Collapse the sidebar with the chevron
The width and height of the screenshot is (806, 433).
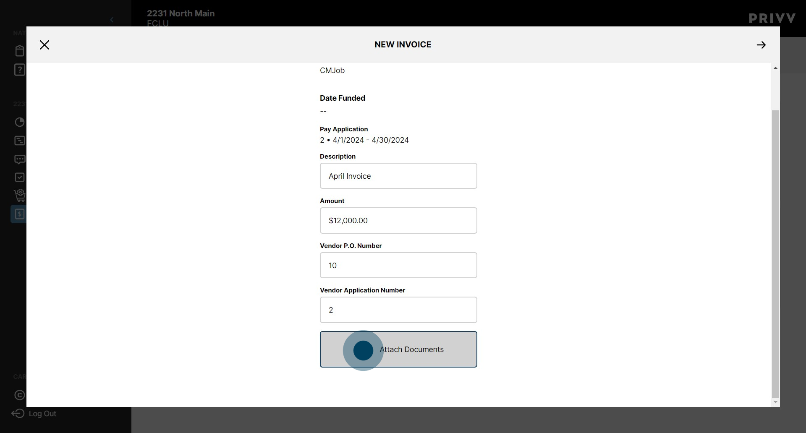pyautogui.click(x=112, y=20)
